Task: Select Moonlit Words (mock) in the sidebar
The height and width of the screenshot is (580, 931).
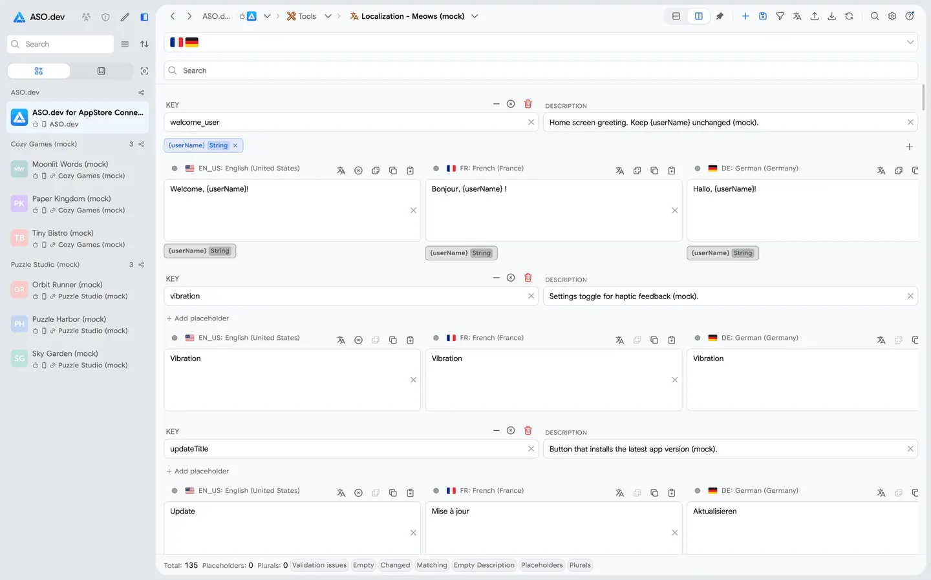Action: [78, 170]
